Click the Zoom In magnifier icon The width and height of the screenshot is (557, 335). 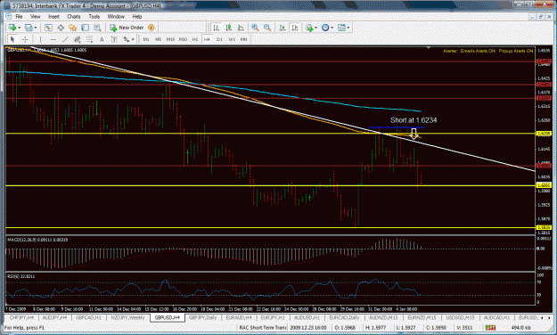[x=255, y=28]
